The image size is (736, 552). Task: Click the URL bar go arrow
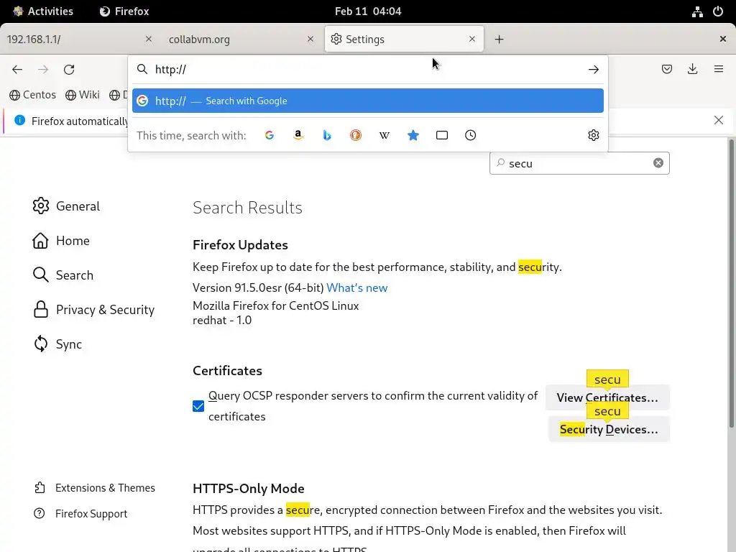pyautogui.click(x=593, y=70)
